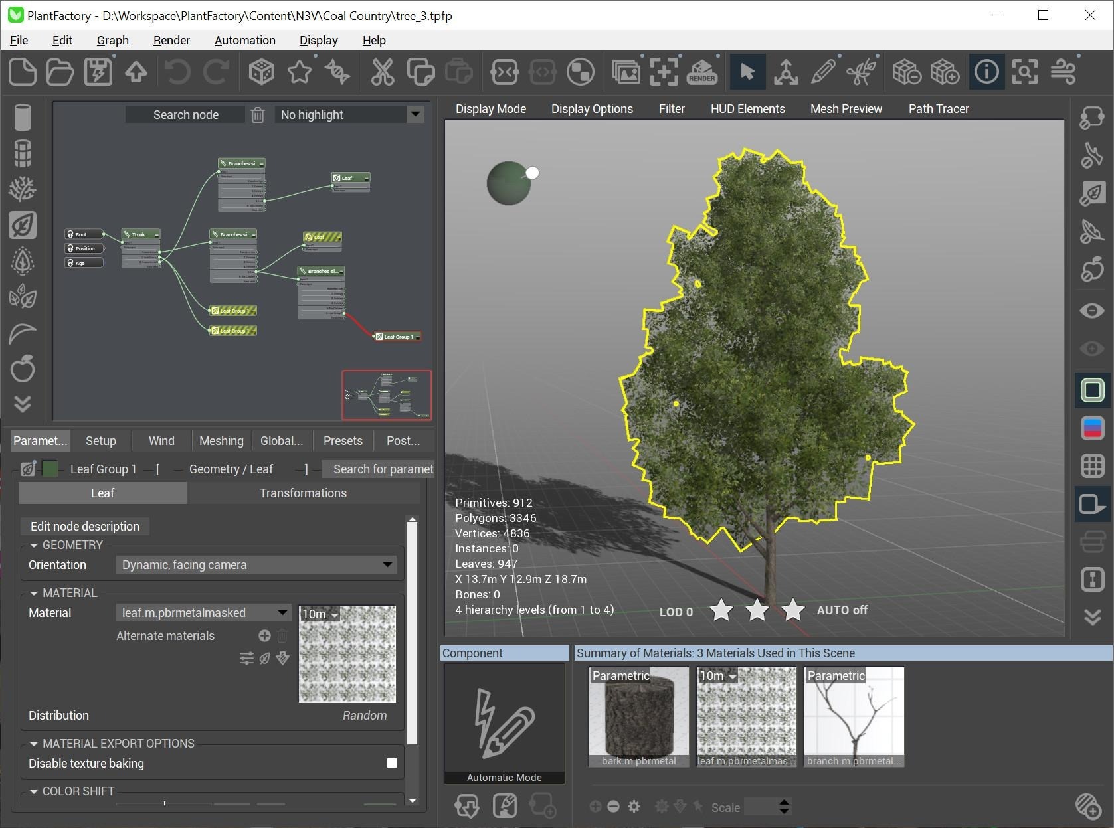
Task: Click the add alternate material plus icon
Action: point(264,636)
